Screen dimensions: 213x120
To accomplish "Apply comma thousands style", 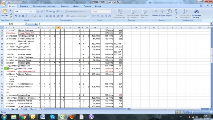I will (102, 16).
